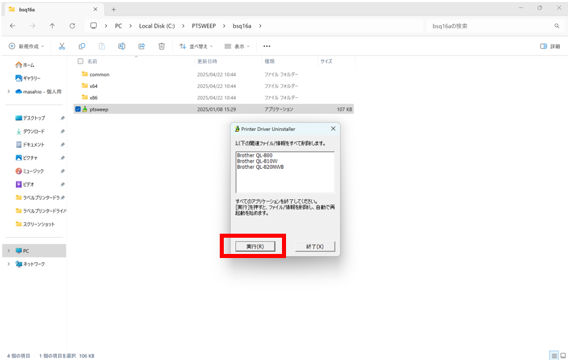Viewport: 568px width, 360px height.
Task: Click PTSWEEP breadcrumb in address bar
Action: coord(204,26)
